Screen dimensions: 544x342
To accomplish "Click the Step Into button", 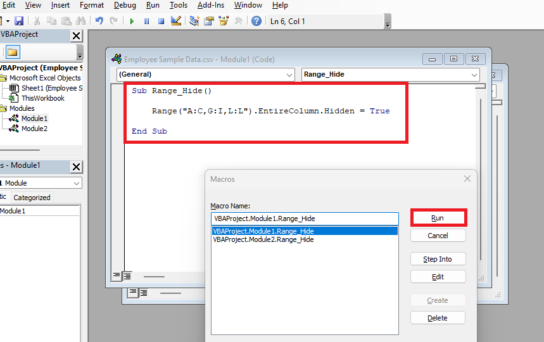I will (438, 259).
